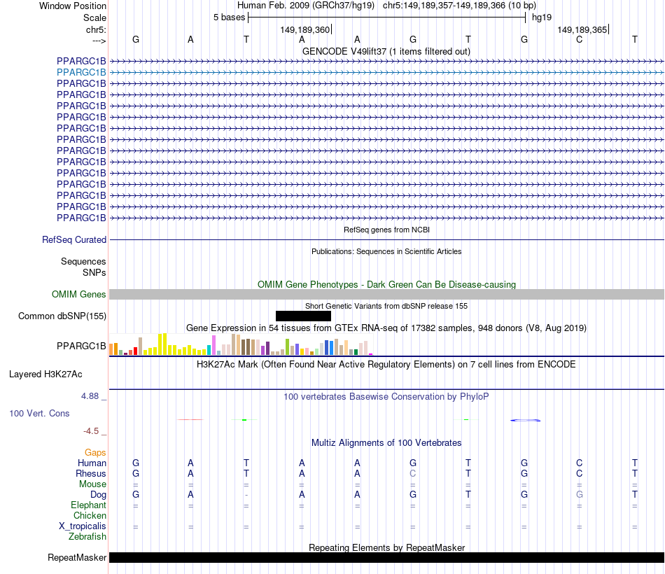Click the 'Common dbSNP(155)' track label
The height and width of the screenshot is (574, 665).
(62, 316)
